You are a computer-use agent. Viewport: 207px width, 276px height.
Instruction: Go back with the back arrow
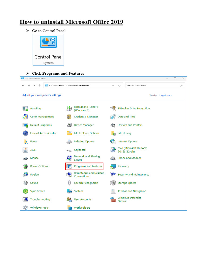click(23, 85)
